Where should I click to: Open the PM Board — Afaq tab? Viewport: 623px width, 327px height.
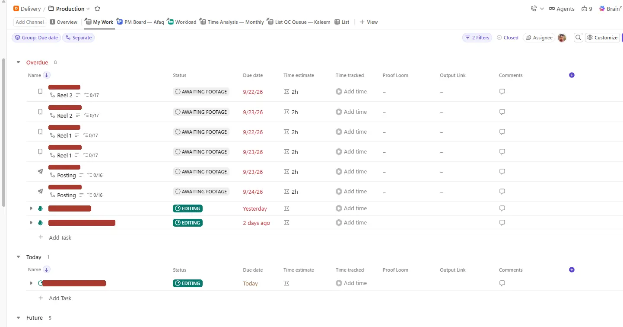(140, 22)
